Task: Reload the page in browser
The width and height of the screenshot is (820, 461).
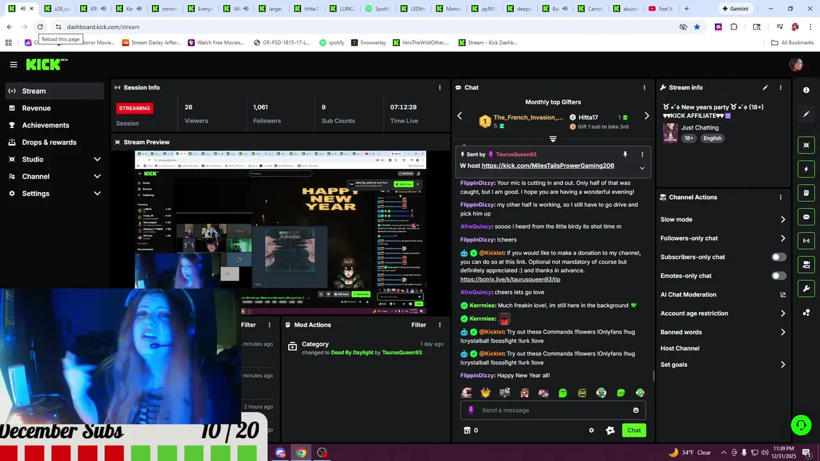Action: [x=40, y=27]
